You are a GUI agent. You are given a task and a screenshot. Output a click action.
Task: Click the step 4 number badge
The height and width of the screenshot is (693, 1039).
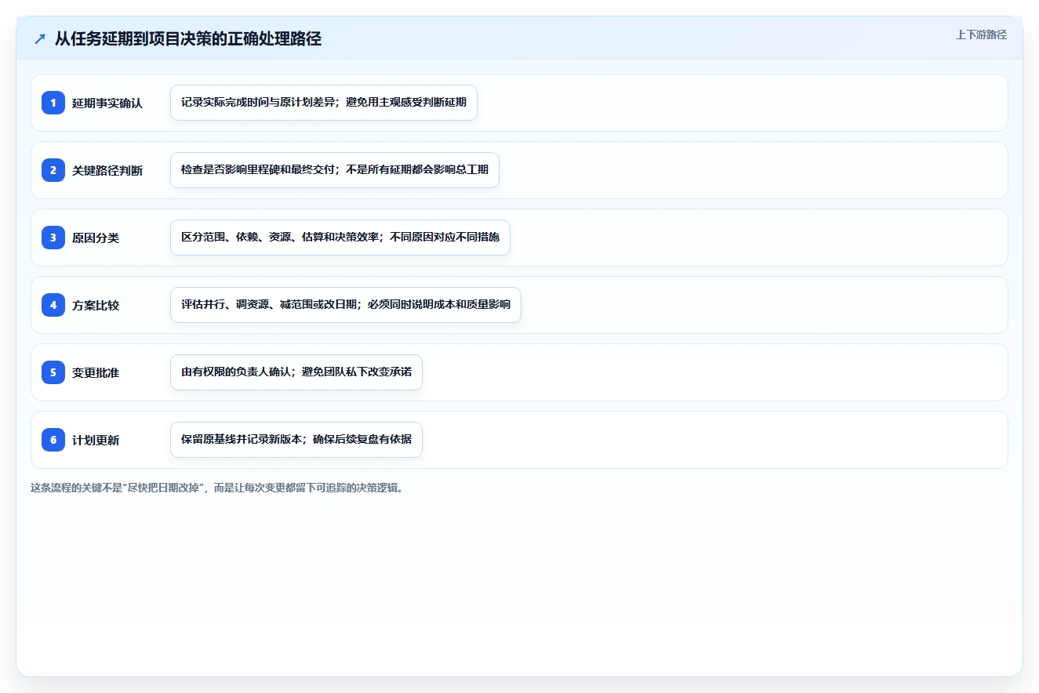click(53, 305)
